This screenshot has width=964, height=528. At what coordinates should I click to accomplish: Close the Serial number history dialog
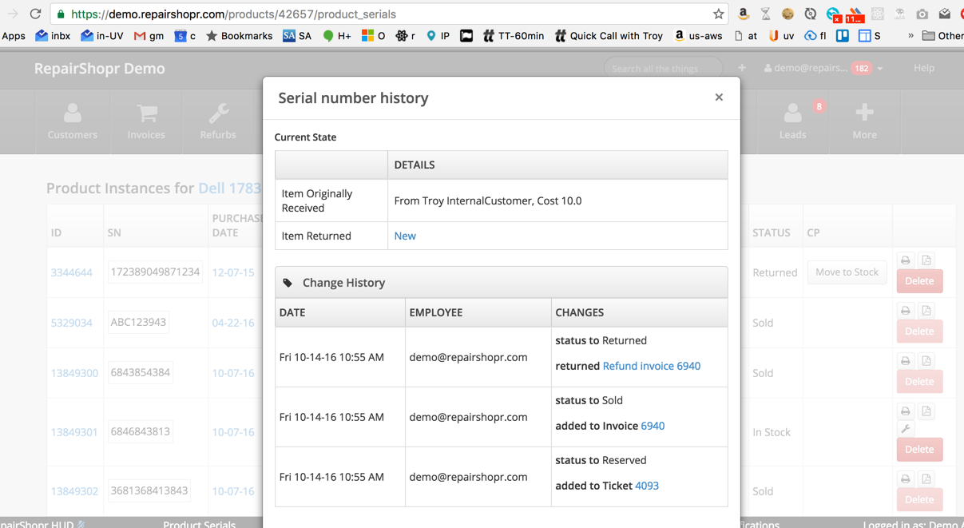click(x=719, y=97)
